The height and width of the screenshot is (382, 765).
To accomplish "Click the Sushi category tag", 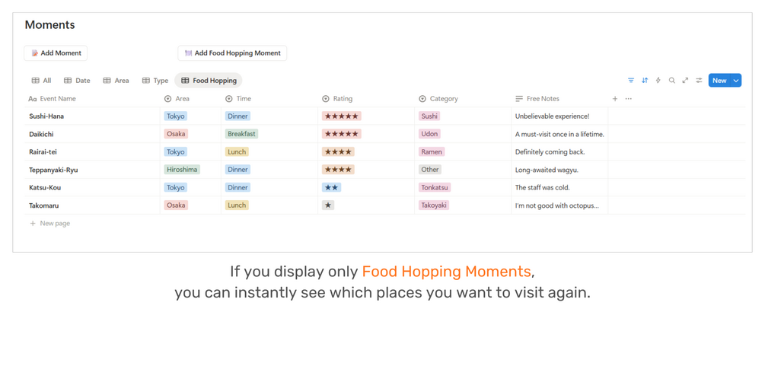I will coord(429,116).
